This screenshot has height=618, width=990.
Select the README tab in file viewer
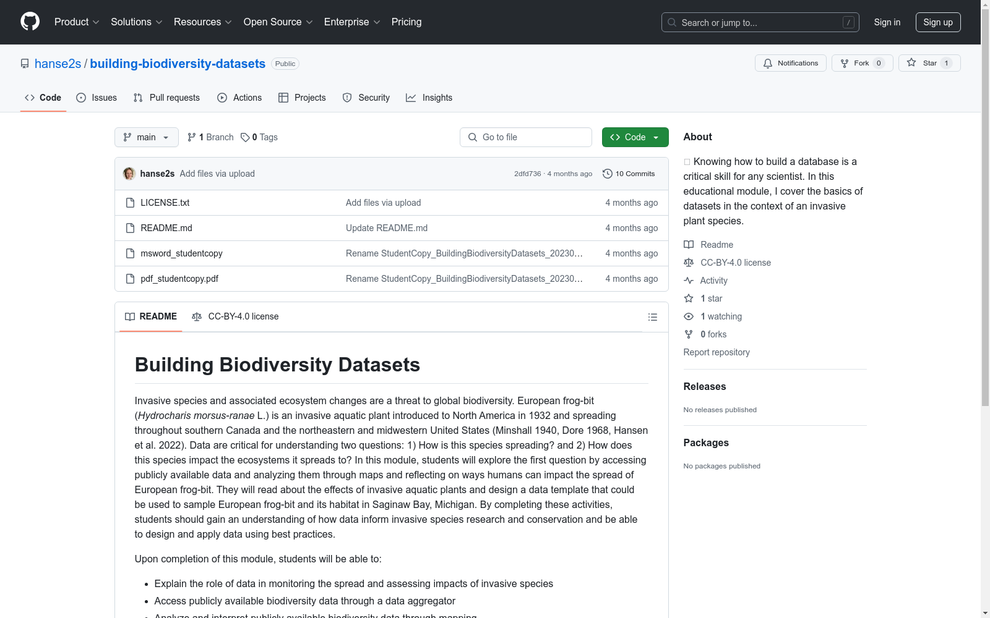pyautogui.click(x=151, y=316)
